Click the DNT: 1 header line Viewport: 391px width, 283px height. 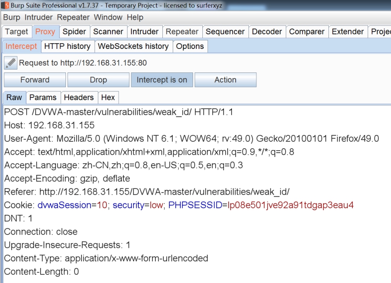point(18,219)
